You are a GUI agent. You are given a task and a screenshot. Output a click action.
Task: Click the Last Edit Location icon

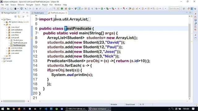click(154, 9)
